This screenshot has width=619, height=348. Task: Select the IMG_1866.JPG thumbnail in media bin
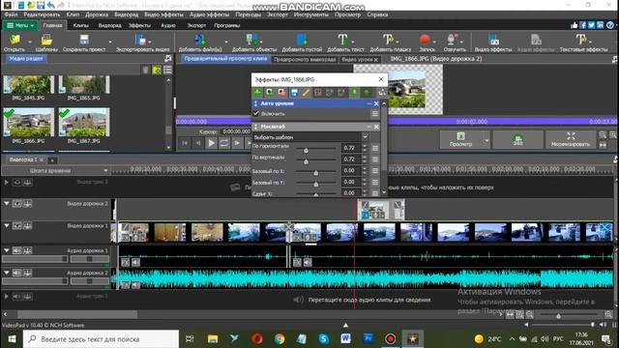tap(28, 123)
